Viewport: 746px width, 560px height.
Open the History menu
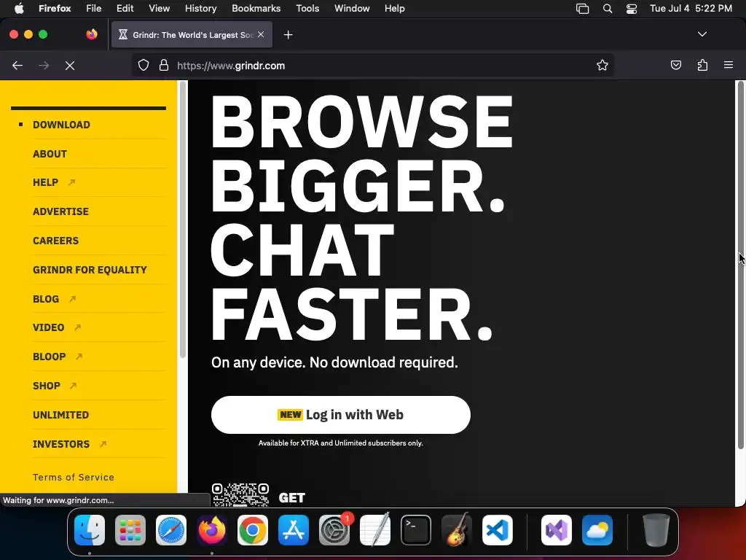[x=200, y=8]
